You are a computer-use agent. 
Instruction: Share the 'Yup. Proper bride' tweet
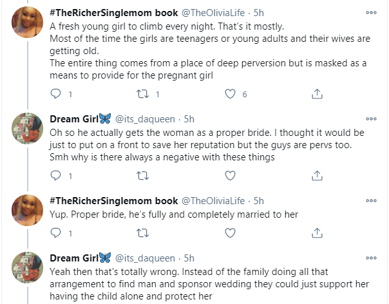point(317,233)
